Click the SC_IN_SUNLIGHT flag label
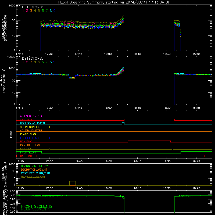The image size is (215, 215). click(31, 127)
